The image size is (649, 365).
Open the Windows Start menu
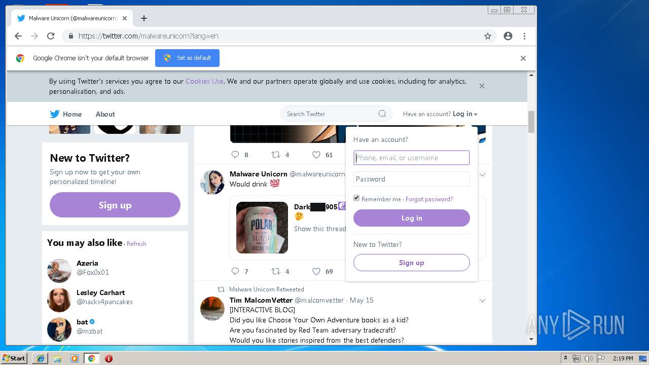[x=14, y=358]
